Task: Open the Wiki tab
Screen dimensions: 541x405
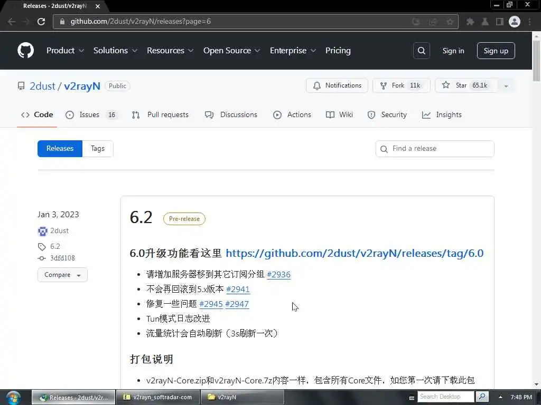Action: tap(339, 114)
